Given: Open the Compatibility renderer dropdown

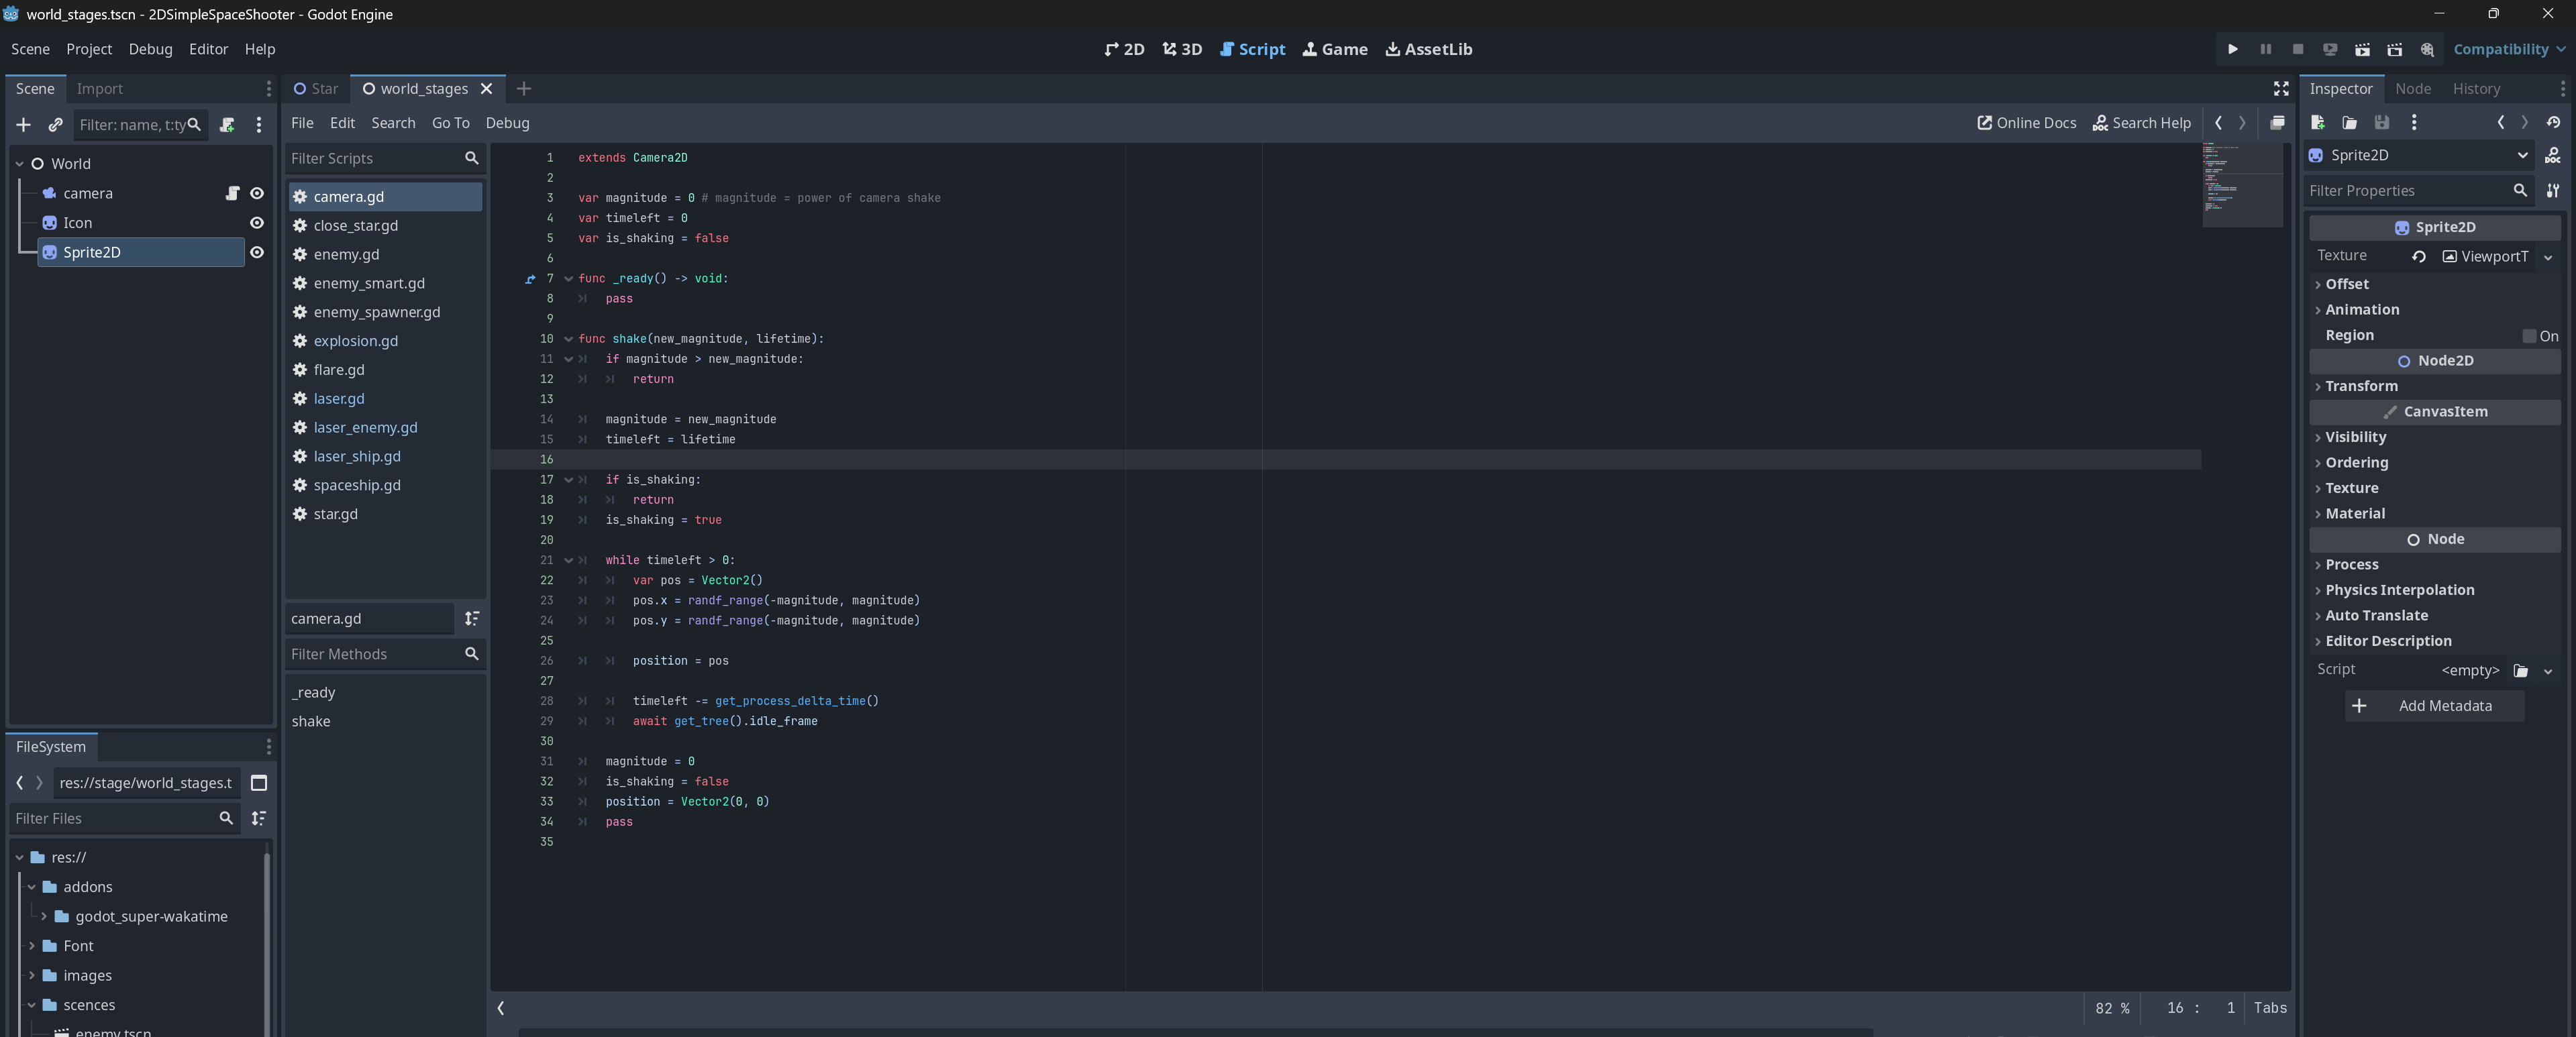Looking at the screenshot, I should coord(2508,49).
